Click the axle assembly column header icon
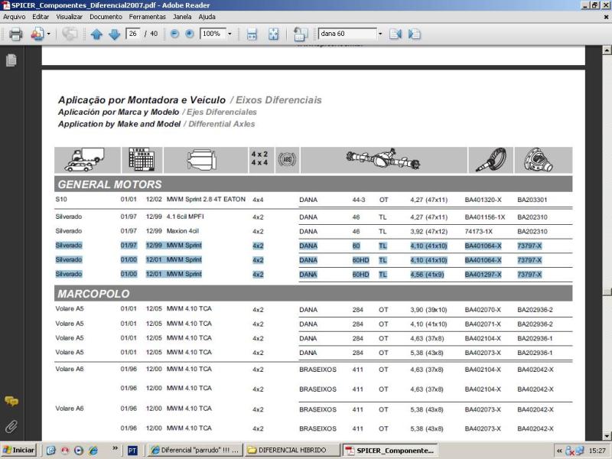 383,158
